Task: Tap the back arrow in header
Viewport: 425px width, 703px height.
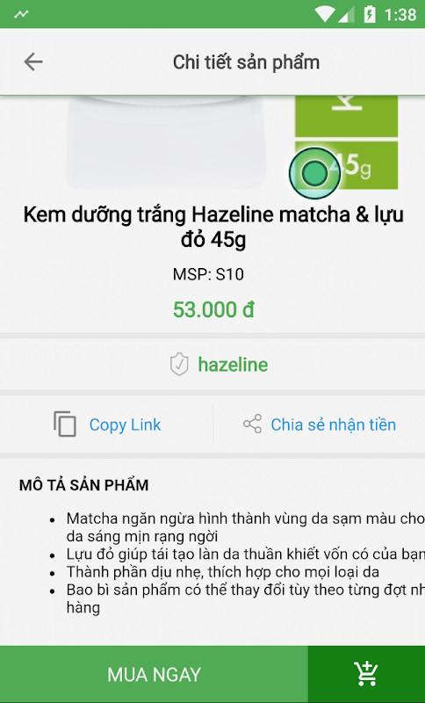Action: click(33, 62)
